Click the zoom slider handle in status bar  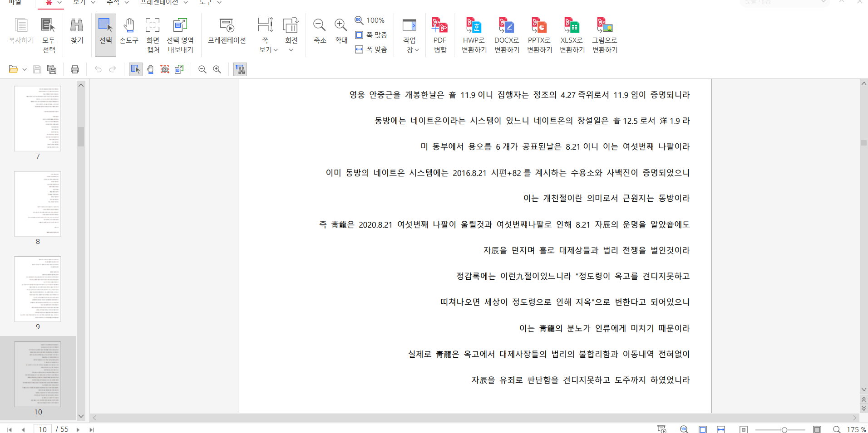click(784, 429)
